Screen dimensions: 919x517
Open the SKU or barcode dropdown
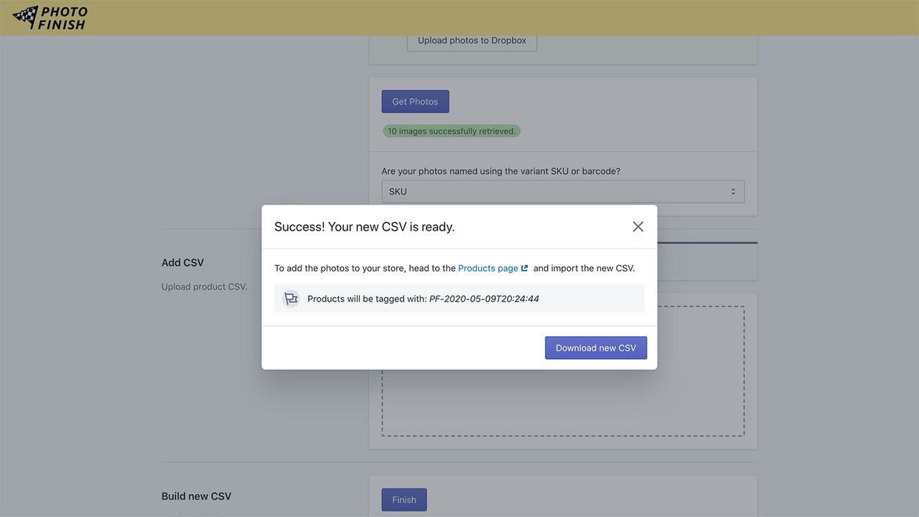pos(563,192)
